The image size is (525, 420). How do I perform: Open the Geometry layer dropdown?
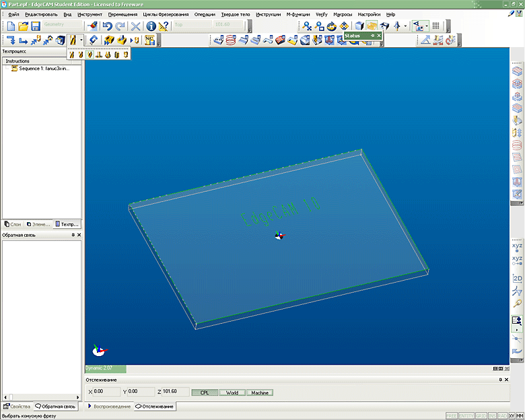63,24
